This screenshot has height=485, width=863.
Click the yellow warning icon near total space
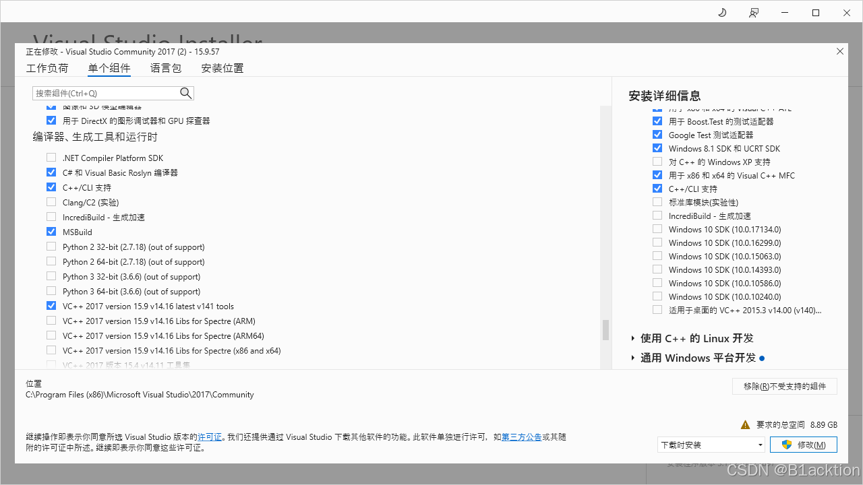click(x=745, y=425)
